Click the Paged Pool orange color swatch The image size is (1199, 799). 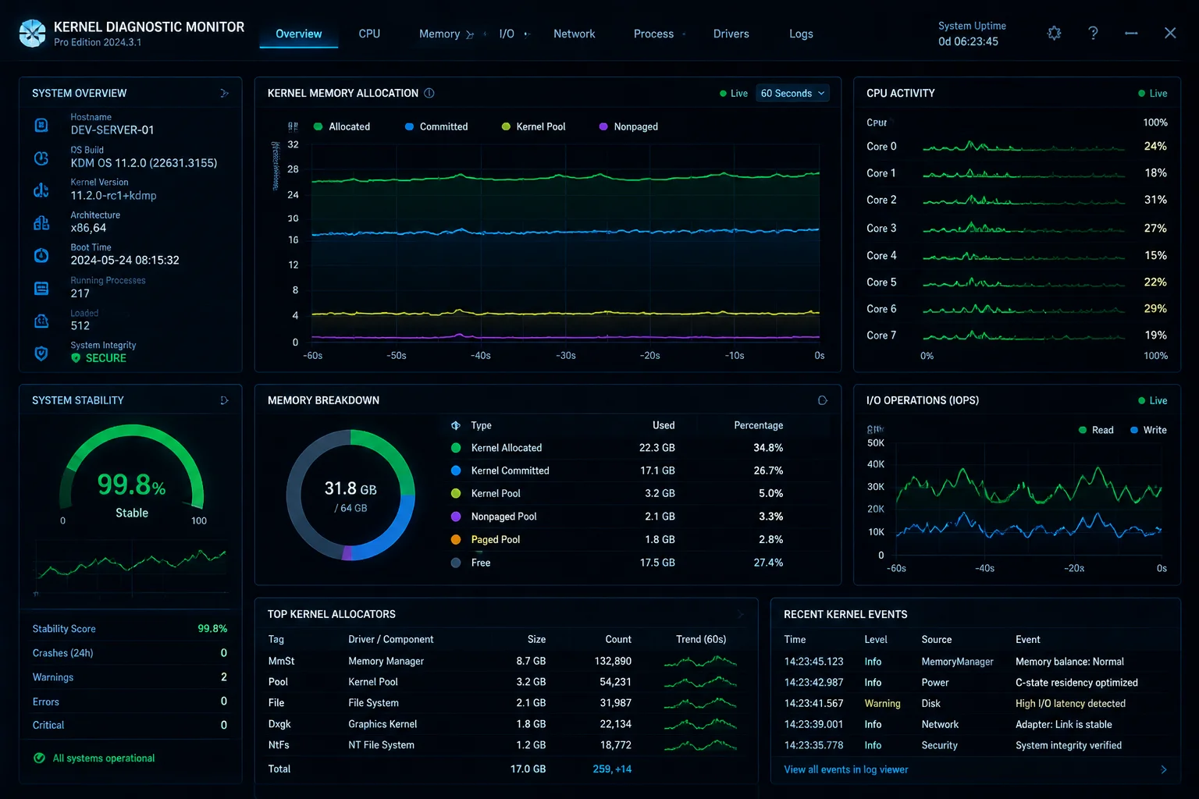pyautogui.click(x=456, y=539)
